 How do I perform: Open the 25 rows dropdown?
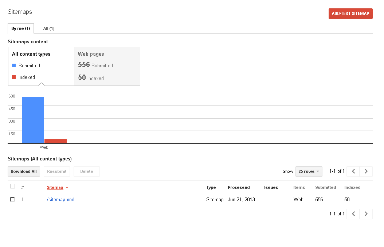click(309, 171)
